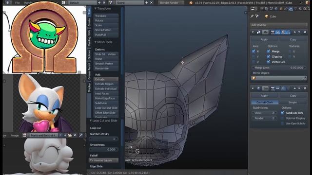312x175 pixels.
Task: Switch to the Grease Pencil tab
Action: click(x=89, y=71)
